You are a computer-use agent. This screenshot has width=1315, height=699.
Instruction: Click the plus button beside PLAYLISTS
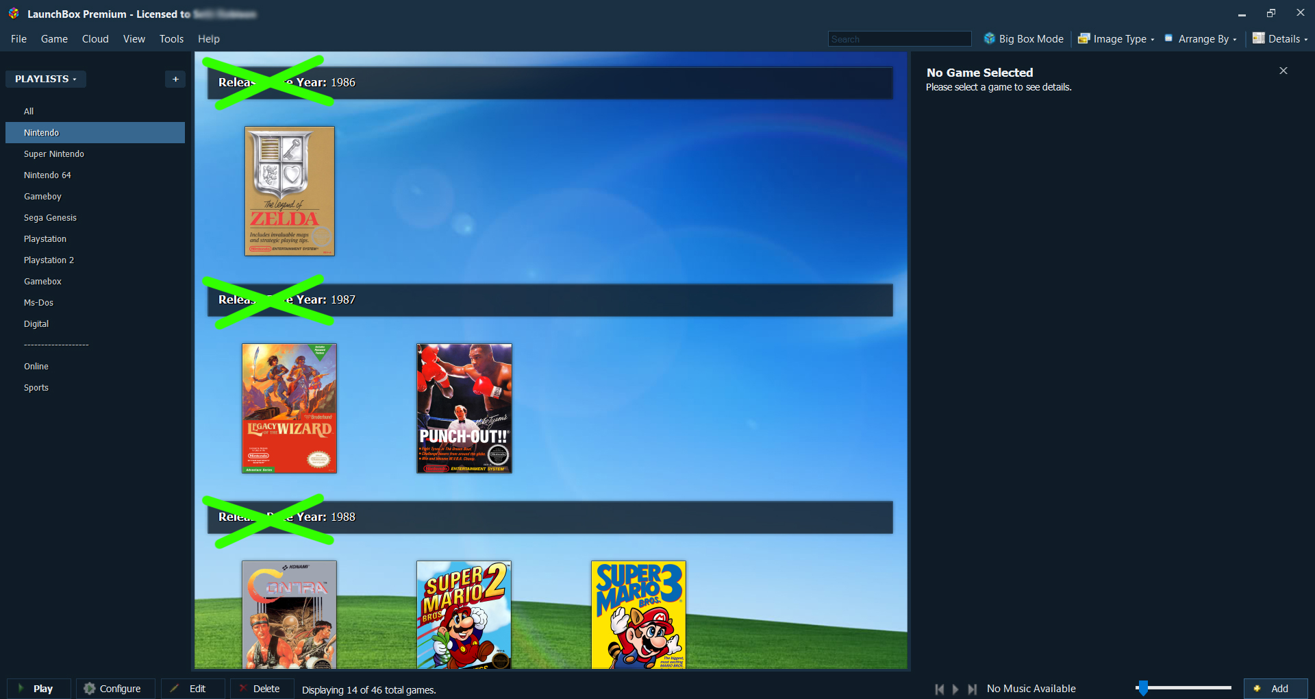coord(175,79)
